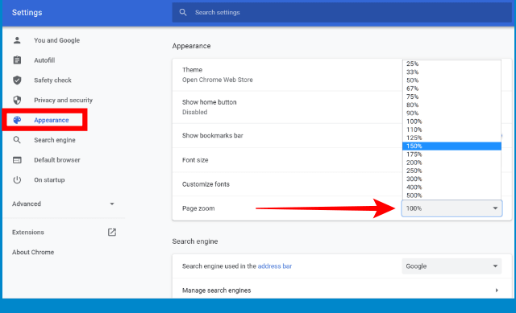The image size is (516, 313).
Task: Click the Appearance palette icon
Action: pyautogui.click(x=17, y=120)
